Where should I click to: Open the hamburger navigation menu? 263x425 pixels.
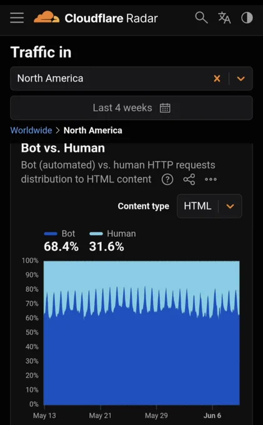(17, 18)
